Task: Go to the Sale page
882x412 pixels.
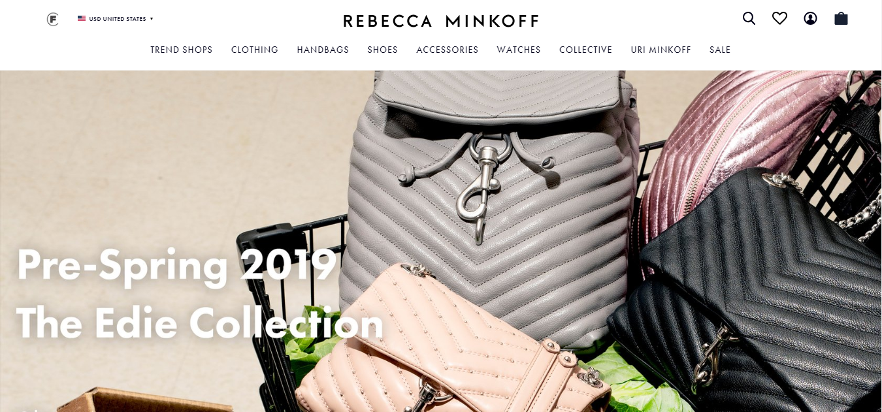Action: 720,50
